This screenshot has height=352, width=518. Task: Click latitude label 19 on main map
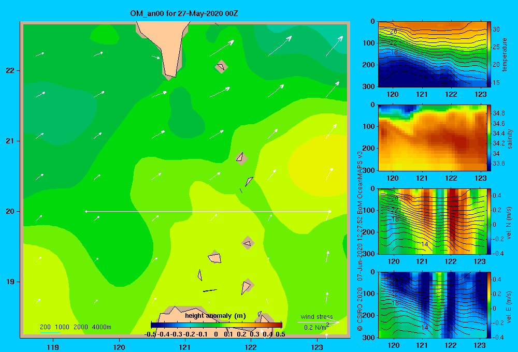[10, 282]
